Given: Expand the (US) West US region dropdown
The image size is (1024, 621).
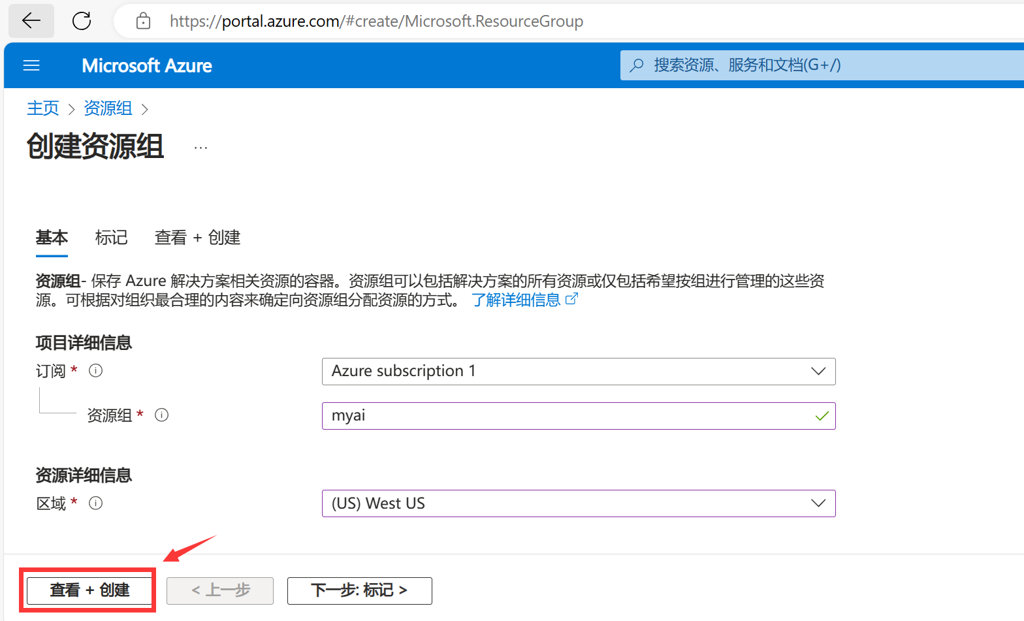Looking at the screenshot, I should [579, 503].
